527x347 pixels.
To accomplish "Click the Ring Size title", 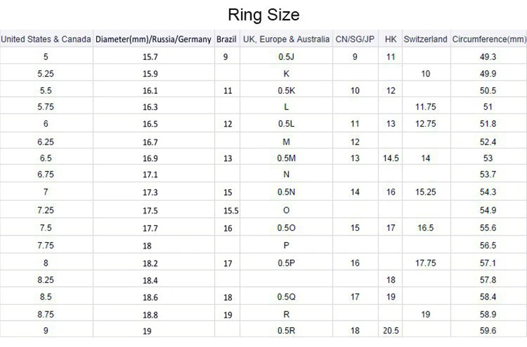I will pos(263,13).
